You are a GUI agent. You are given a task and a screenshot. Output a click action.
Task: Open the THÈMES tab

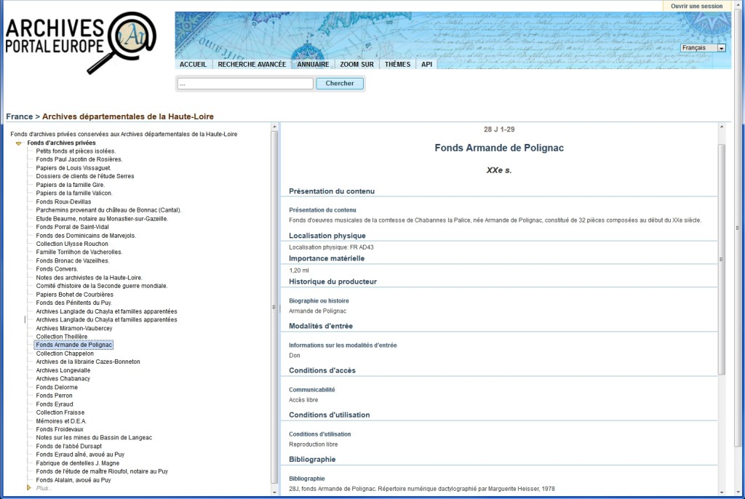(397, 64)
